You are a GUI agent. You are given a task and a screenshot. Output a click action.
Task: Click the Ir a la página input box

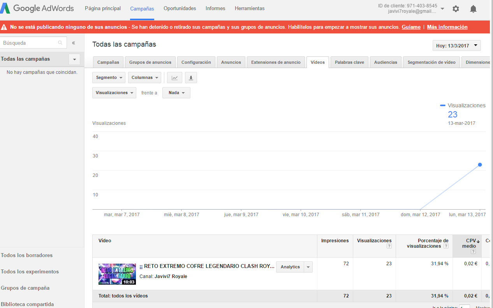[x=465, y=306]
